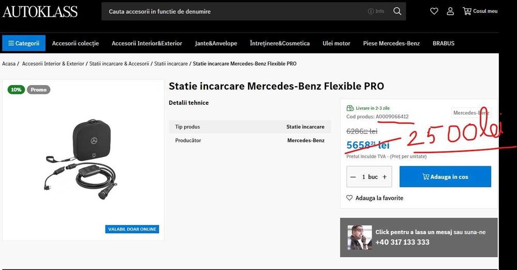
Task: Click the search accessories input field
Action: (233, 11)
